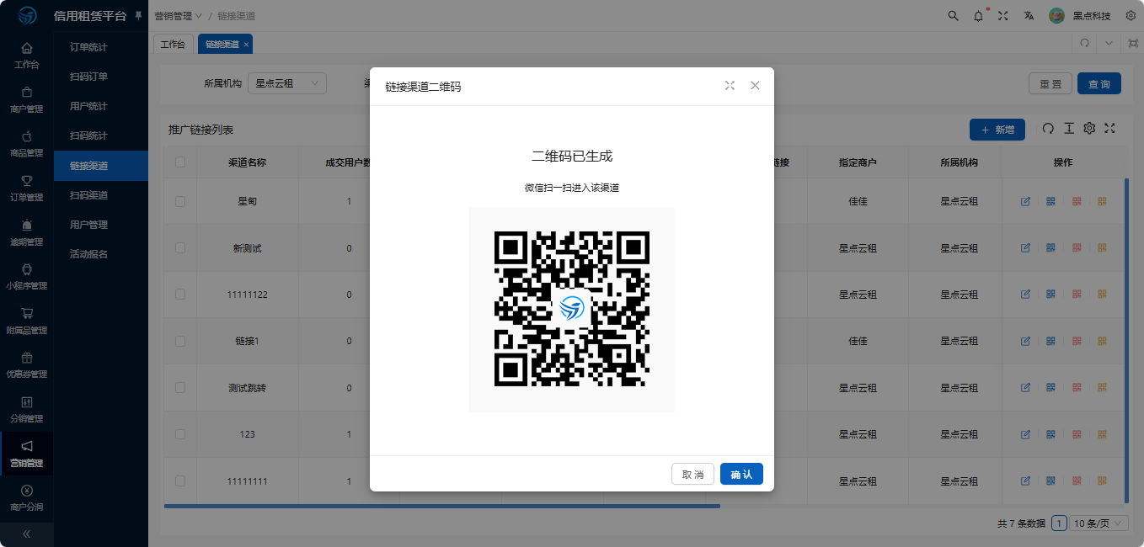The width and height of the screenshot is (1144, 547).
Task: Open 附属品管理 in the left navigation
Action: 27,321
